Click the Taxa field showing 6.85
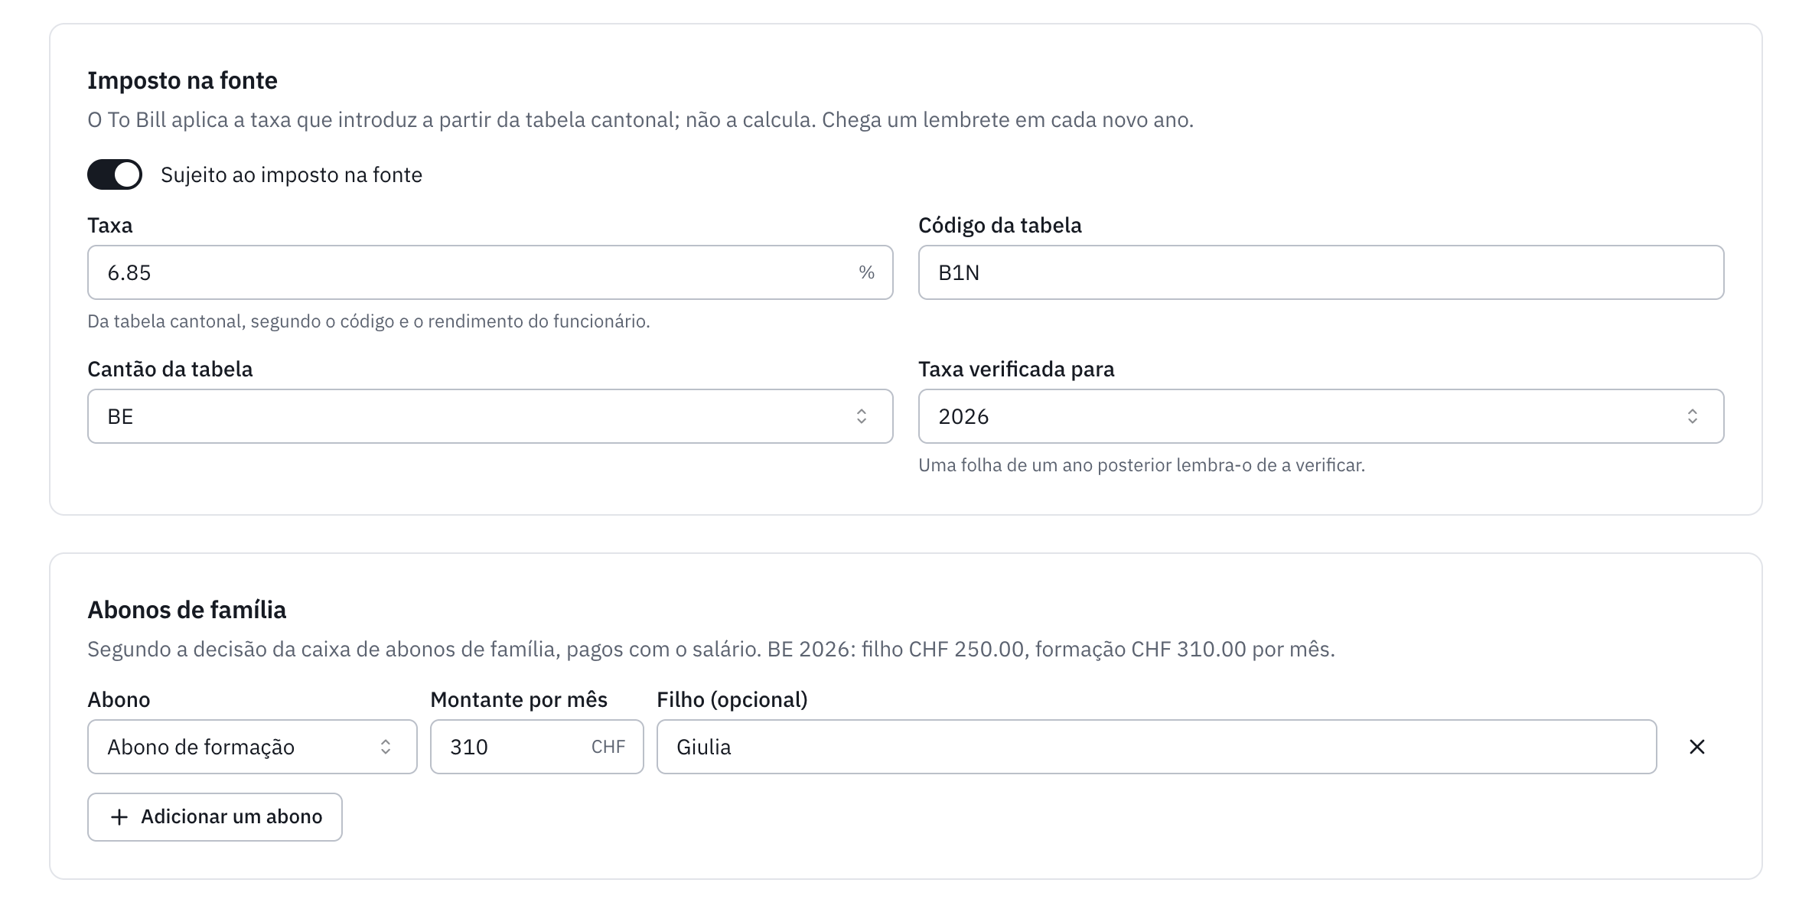The width and height of the screenshot is (1812, 912). tap(490, 272)
